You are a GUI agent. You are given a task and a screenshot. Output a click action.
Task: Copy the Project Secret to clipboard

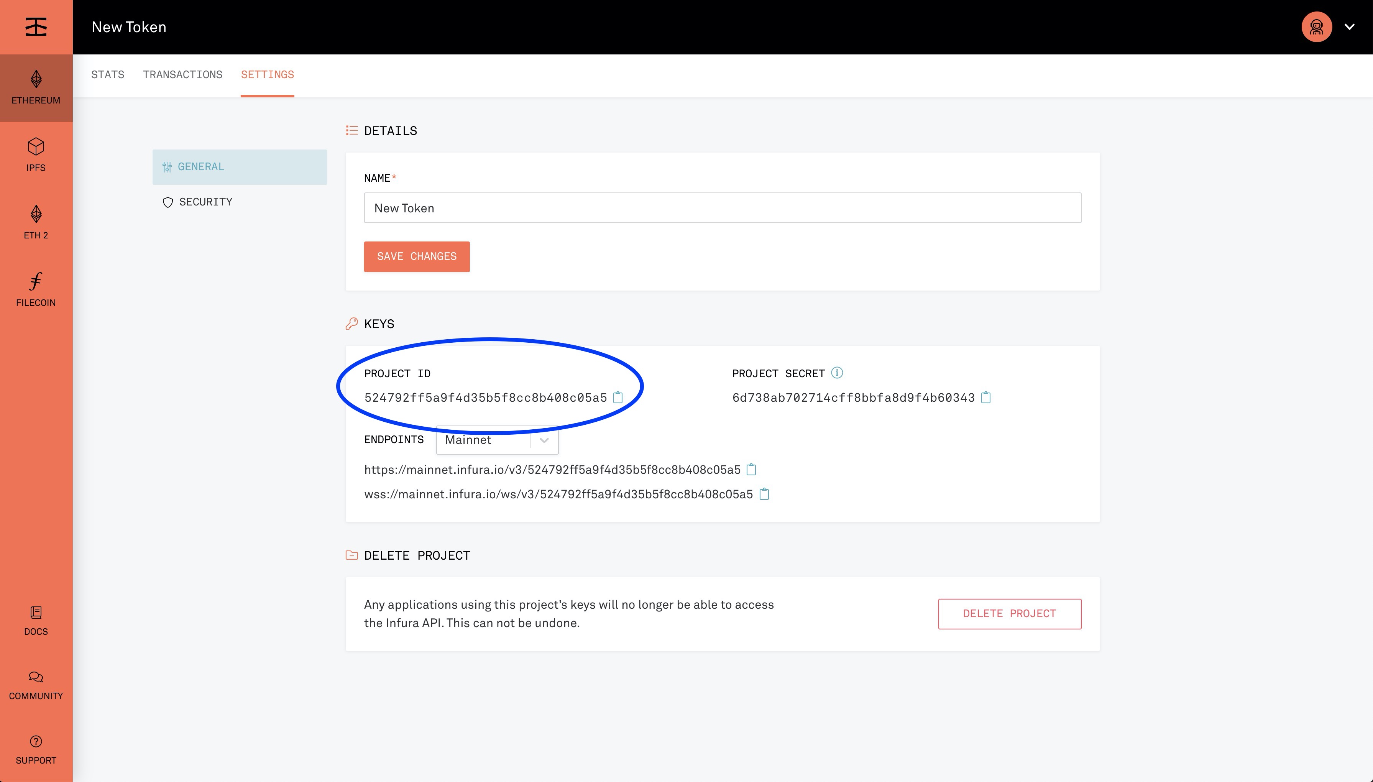tap(986, 398)
